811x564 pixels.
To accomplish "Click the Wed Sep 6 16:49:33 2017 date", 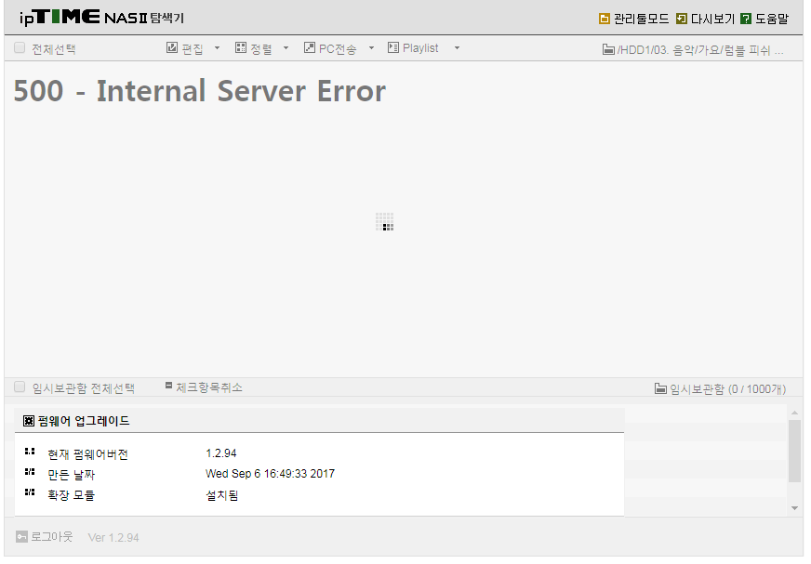I will click(270, 474).
